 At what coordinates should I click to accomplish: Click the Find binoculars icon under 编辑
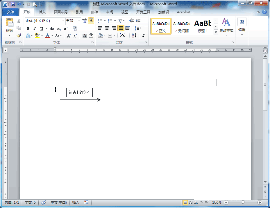pyautogui.click(x=242, y=22)
